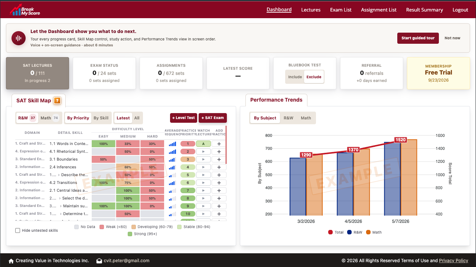Sort the Skill Map By Skill

101,118
